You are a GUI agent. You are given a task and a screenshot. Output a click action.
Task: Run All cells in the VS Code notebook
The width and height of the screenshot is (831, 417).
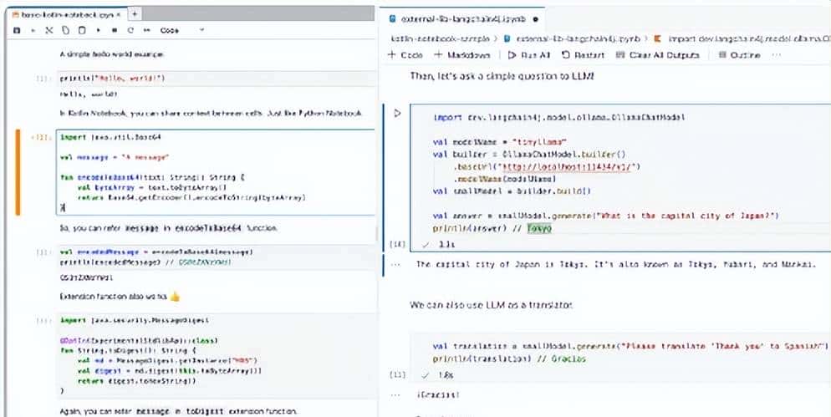pos(529,55)
